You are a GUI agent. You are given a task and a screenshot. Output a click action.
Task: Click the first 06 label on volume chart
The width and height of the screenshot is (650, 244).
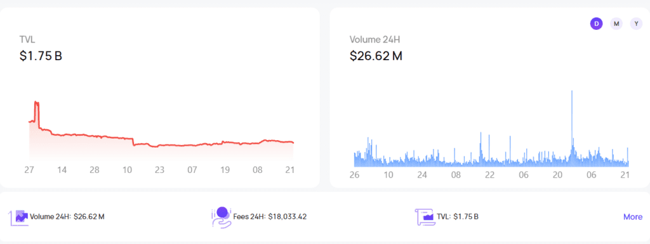point(524,174)
